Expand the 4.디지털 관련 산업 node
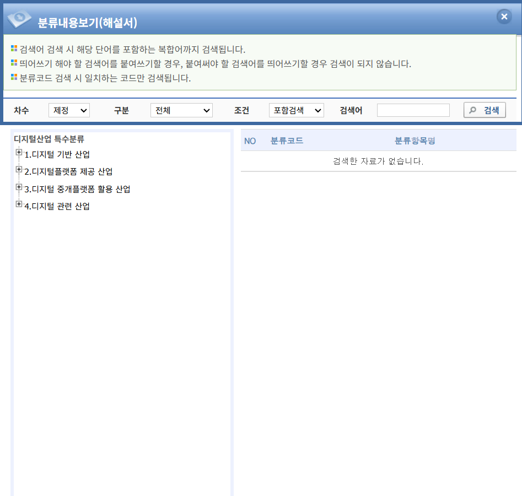This screenshot has width=522, height=496. 19,204
